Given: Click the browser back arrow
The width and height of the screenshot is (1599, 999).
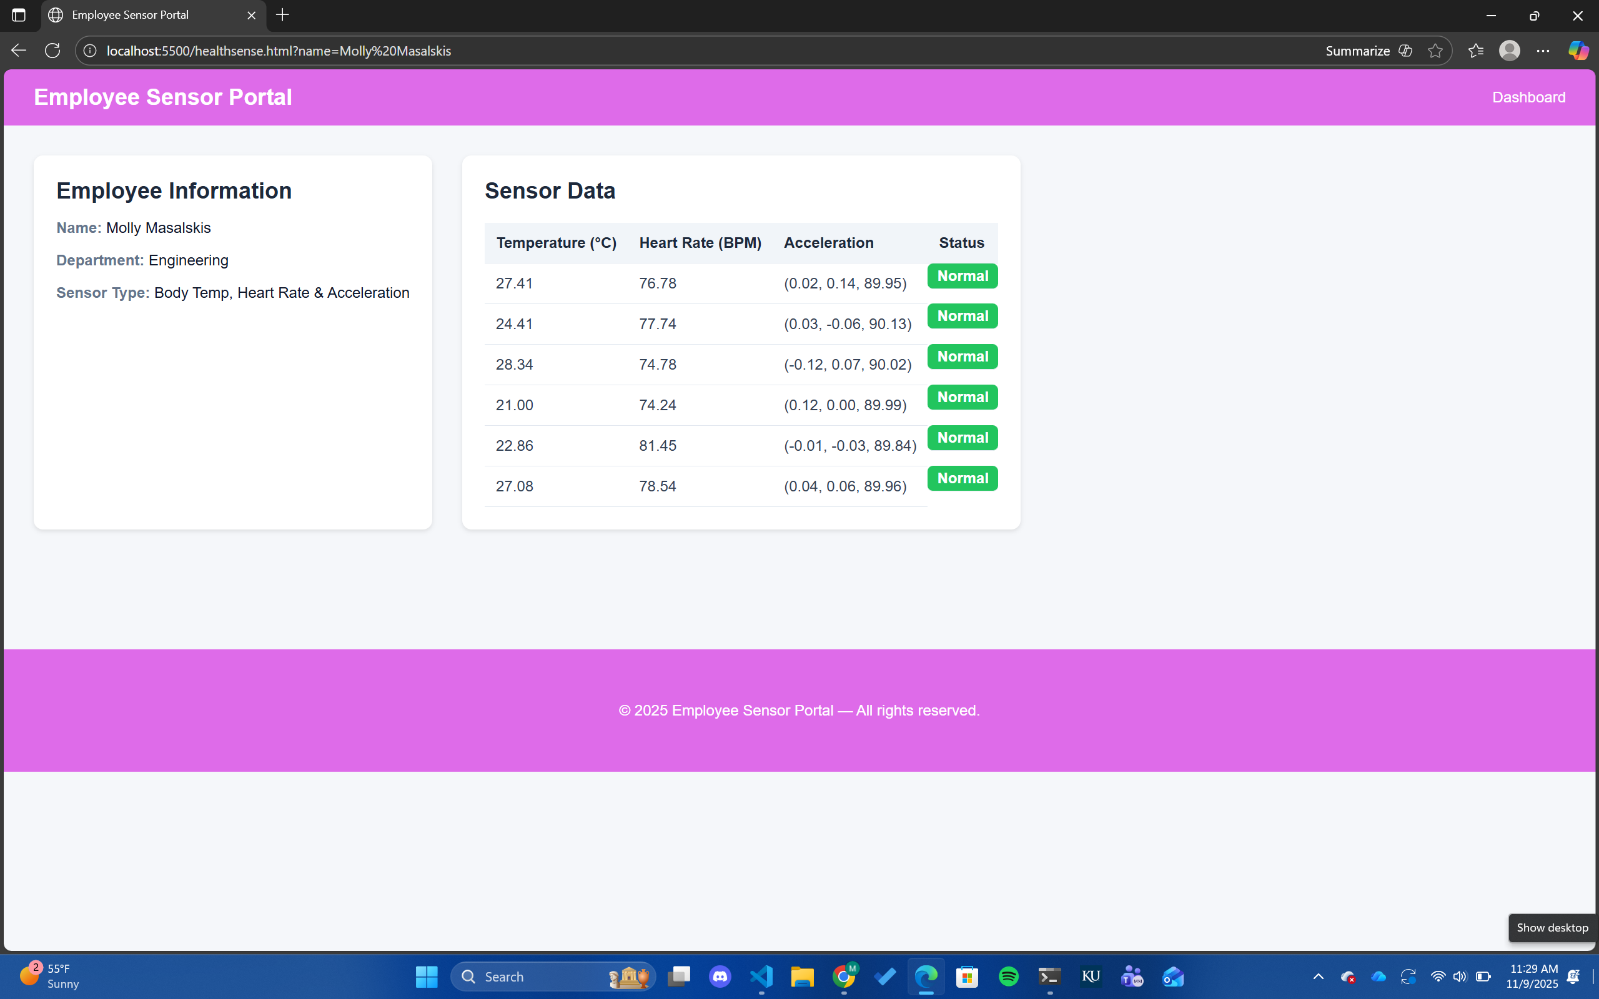Looking at the screenshot, I should pos(19,51).
